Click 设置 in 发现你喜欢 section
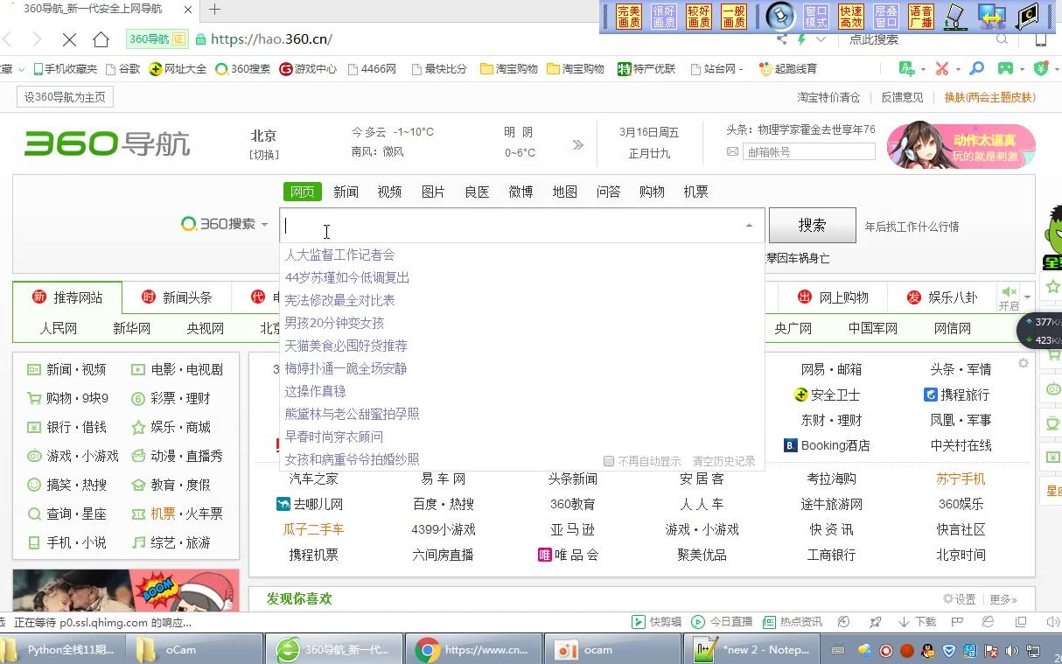 point(959,599)
